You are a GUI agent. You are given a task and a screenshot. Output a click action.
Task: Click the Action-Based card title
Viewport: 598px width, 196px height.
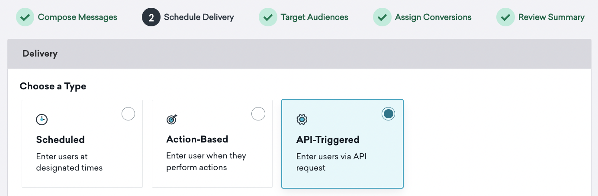197,139
